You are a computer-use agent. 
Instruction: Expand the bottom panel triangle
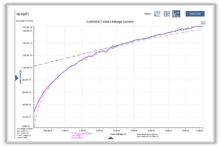tap(111, 138)
